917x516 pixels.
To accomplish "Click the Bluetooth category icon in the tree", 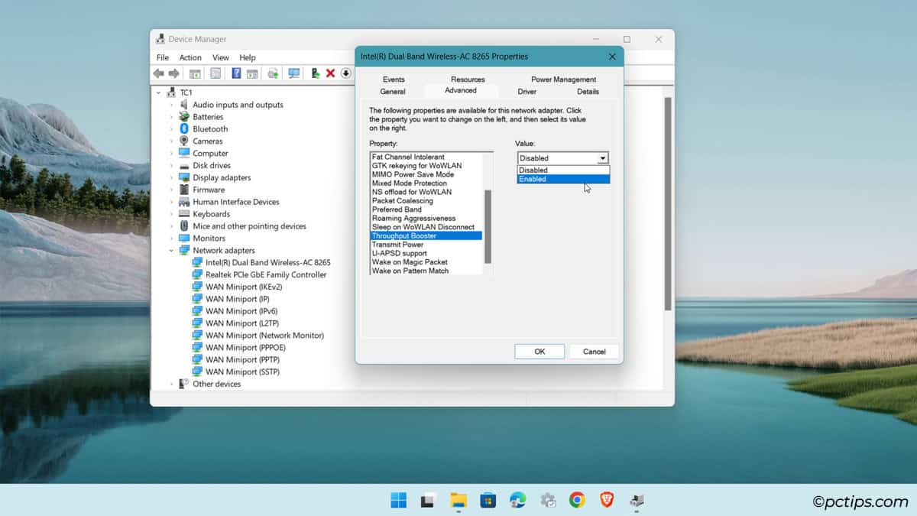I will tap(184, 129).
